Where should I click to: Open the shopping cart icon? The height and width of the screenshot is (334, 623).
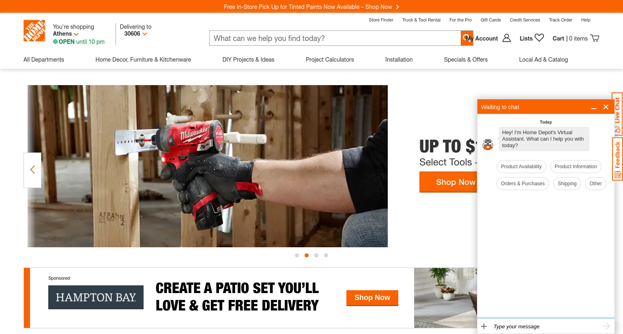coord(595,38)
